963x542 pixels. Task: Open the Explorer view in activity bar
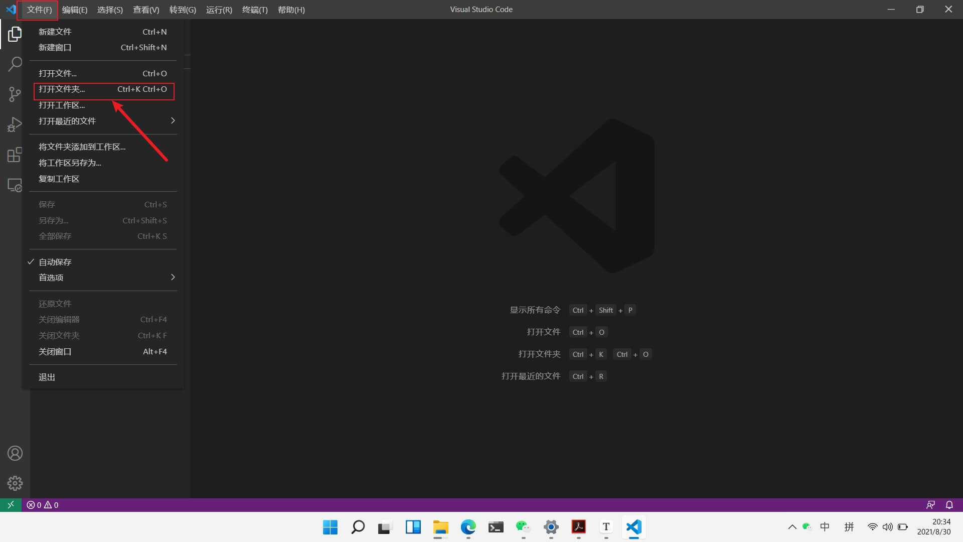pos(15,34)
